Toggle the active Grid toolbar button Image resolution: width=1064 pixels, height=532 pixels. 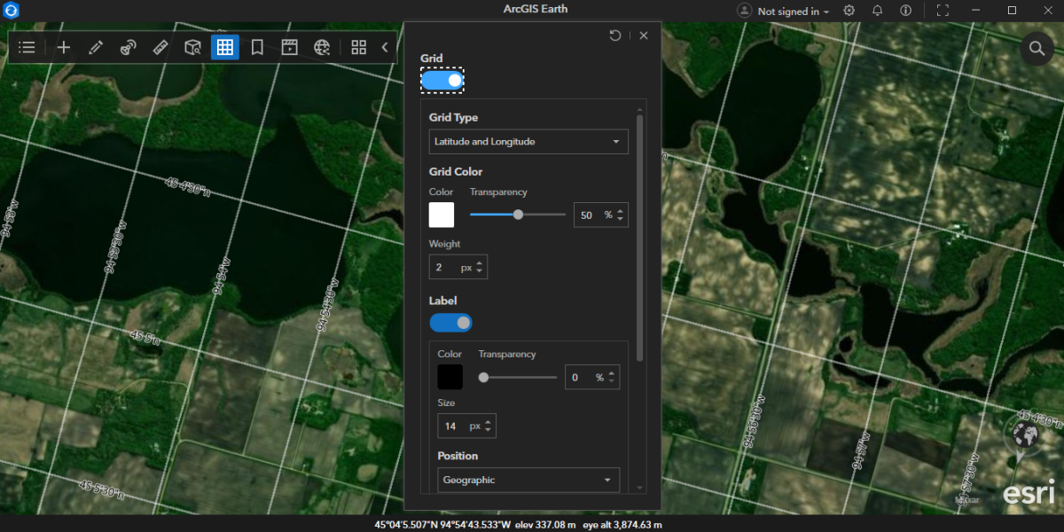pyautogui.click(x=225, y=47)
